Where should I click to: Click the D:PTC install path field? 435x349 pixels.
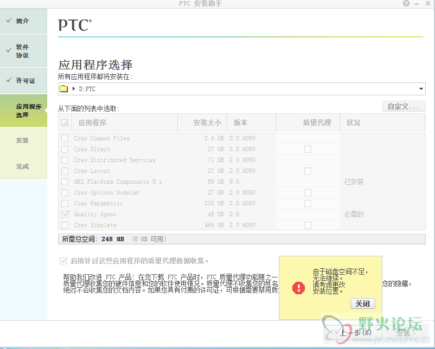tap(241, 89)
